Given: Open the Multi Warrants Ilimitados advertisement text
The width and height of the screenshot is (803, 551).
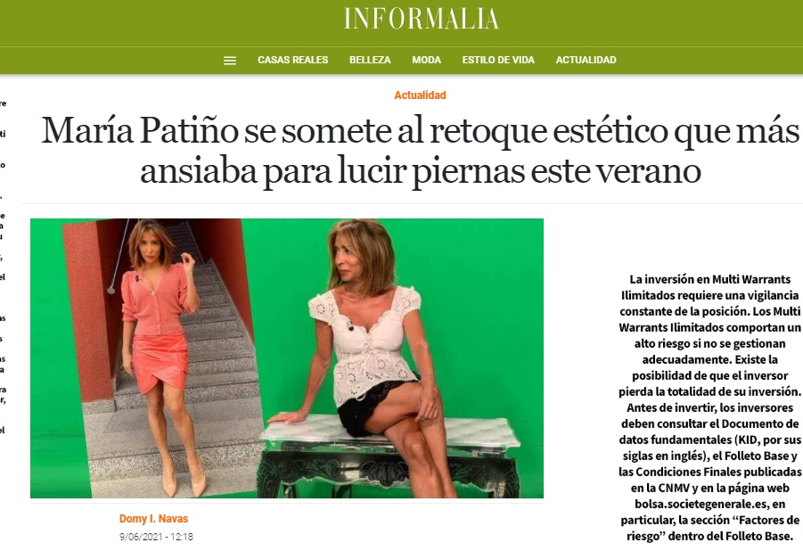Looking at the screenshot, I should [x=709, y=407].
